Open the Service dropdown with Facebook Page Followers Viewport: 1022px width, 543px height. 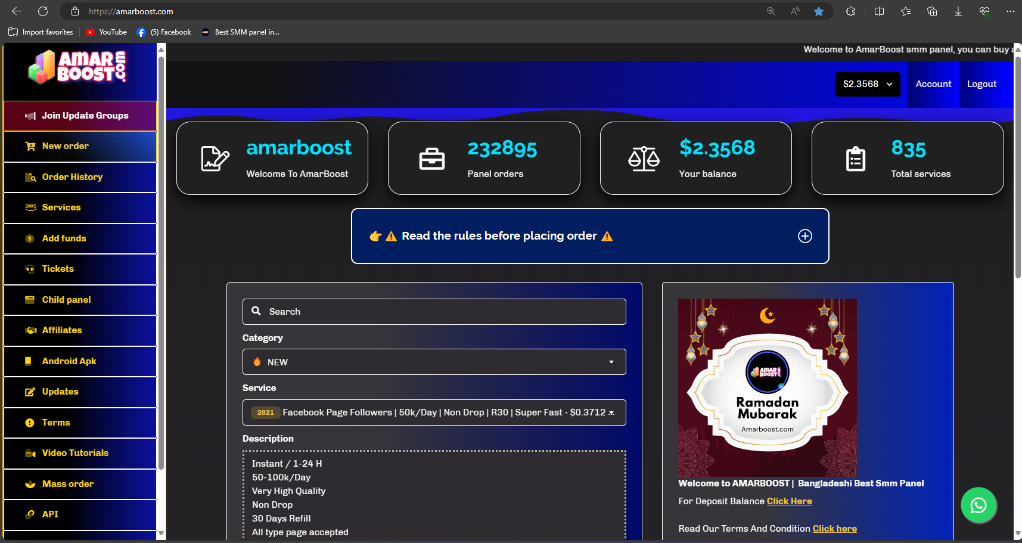pyautogui.click(x=434, y=412)
